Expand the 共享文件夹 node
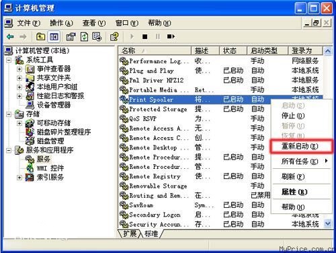 tap(19, 78)
